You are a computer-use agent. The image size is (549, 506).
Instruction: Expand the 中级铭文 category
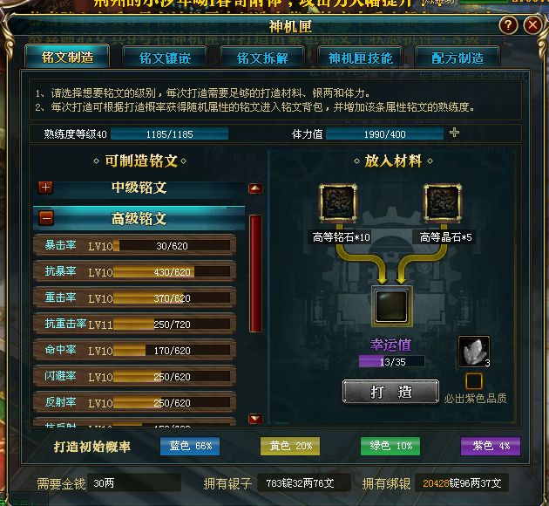tap(45, 188)
